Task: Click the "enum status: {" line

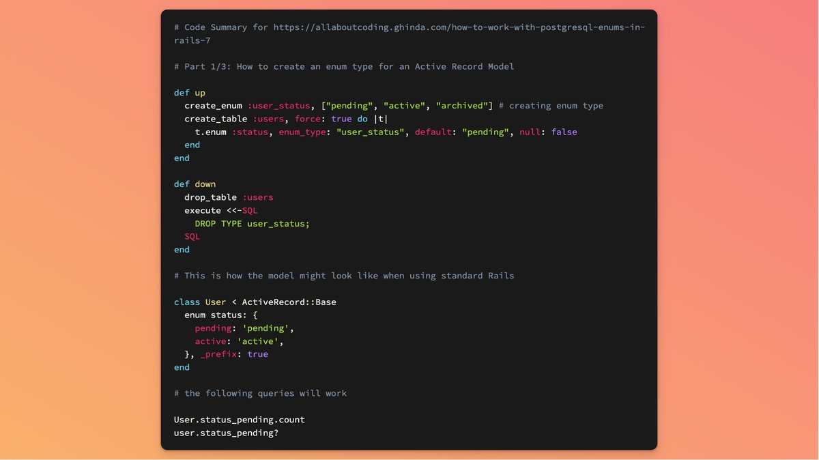Action: (221, 315)
